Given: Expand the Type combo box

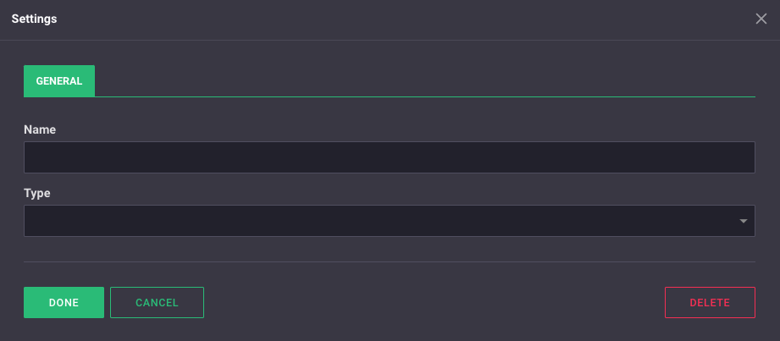Looking at the screenshot, I should tap(389, 221).
